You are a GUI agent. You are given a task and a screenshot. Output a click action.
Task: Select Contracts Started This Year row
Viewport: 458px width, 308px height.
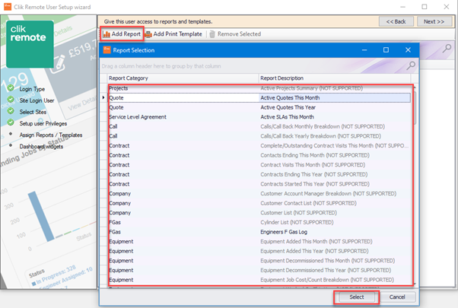[259, 184]
